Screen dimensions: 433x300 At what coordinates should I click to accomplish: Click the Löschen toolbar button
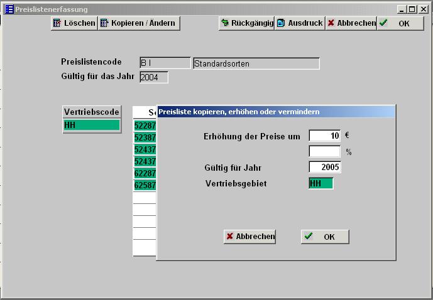coord(74,23)
